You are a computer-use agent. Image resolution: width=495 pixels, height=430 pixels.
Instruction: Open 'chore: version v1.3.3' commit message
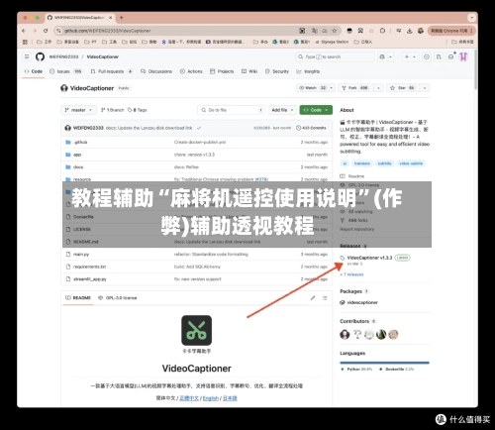(x=194, y=155)
